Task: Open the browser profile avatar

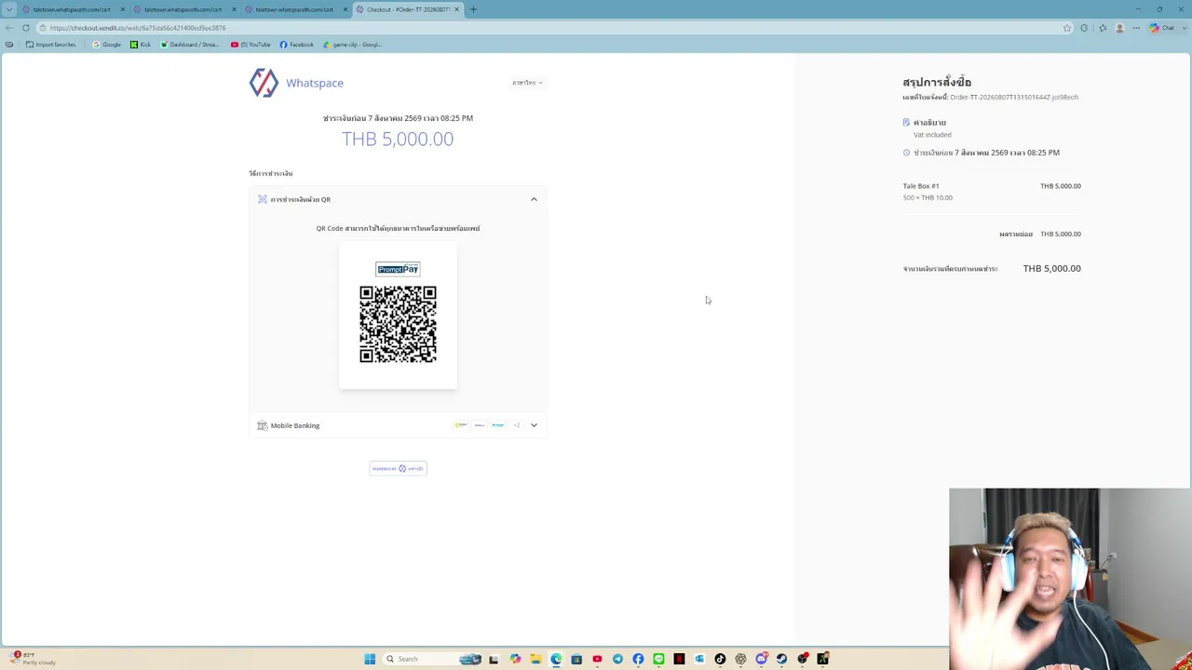Action: click(1119, 28)
